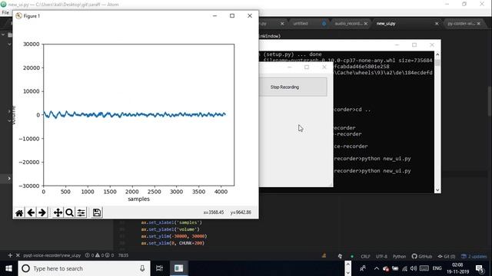Click the ax.set_xlabel('samples') code line
This screenshot has width=492, height=276.
(171, 222)
